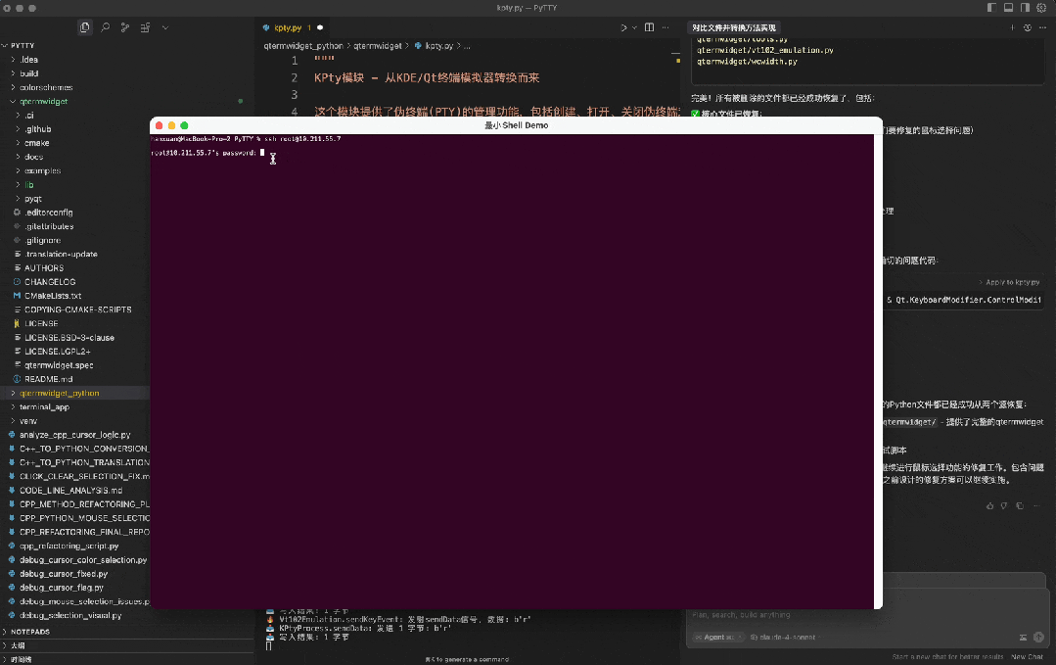
Task: Open CMakeLists.txt file
Action: tap(53, 296)
